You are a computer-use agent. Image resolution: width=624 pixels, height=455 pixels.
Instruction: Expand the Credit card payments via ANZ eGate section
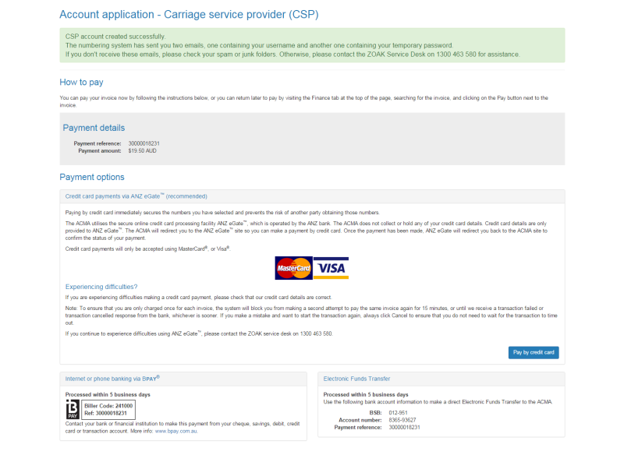click(134, 196)
